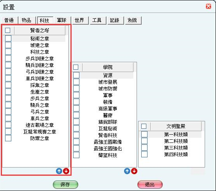Click blue up arrow under 賢者之塔 list
This screenshot has height=191, width=216.
point(59,171)
